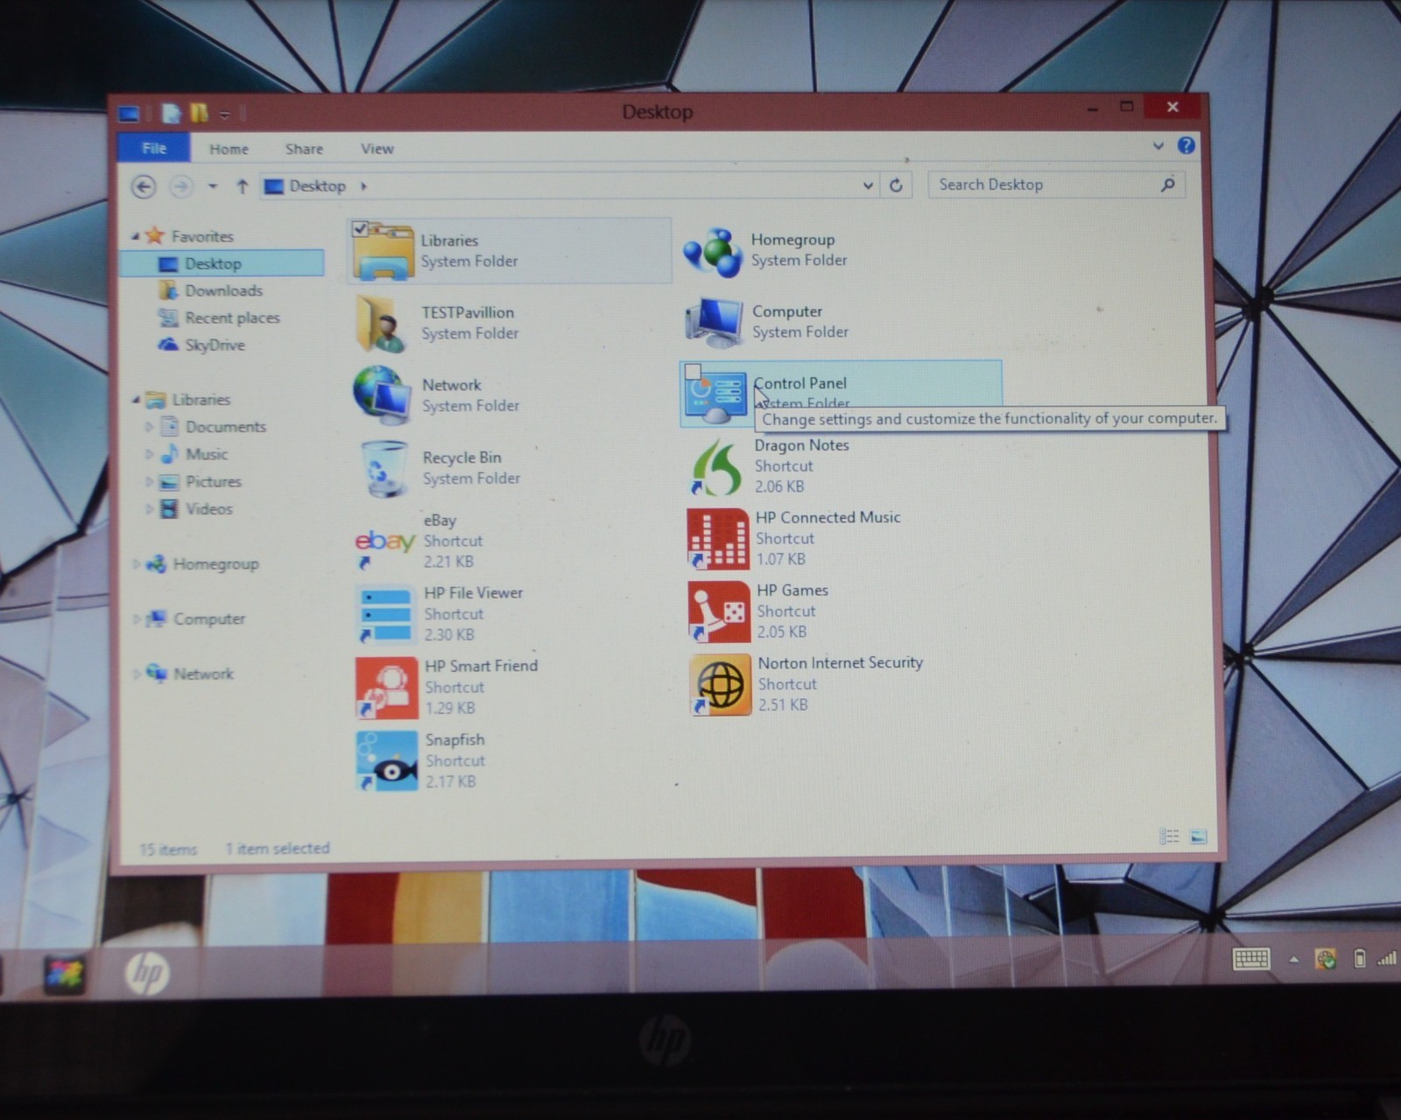Switch to large icons view icon
Viewport: 1401px width, 1120px height.
coord(1199,836)
